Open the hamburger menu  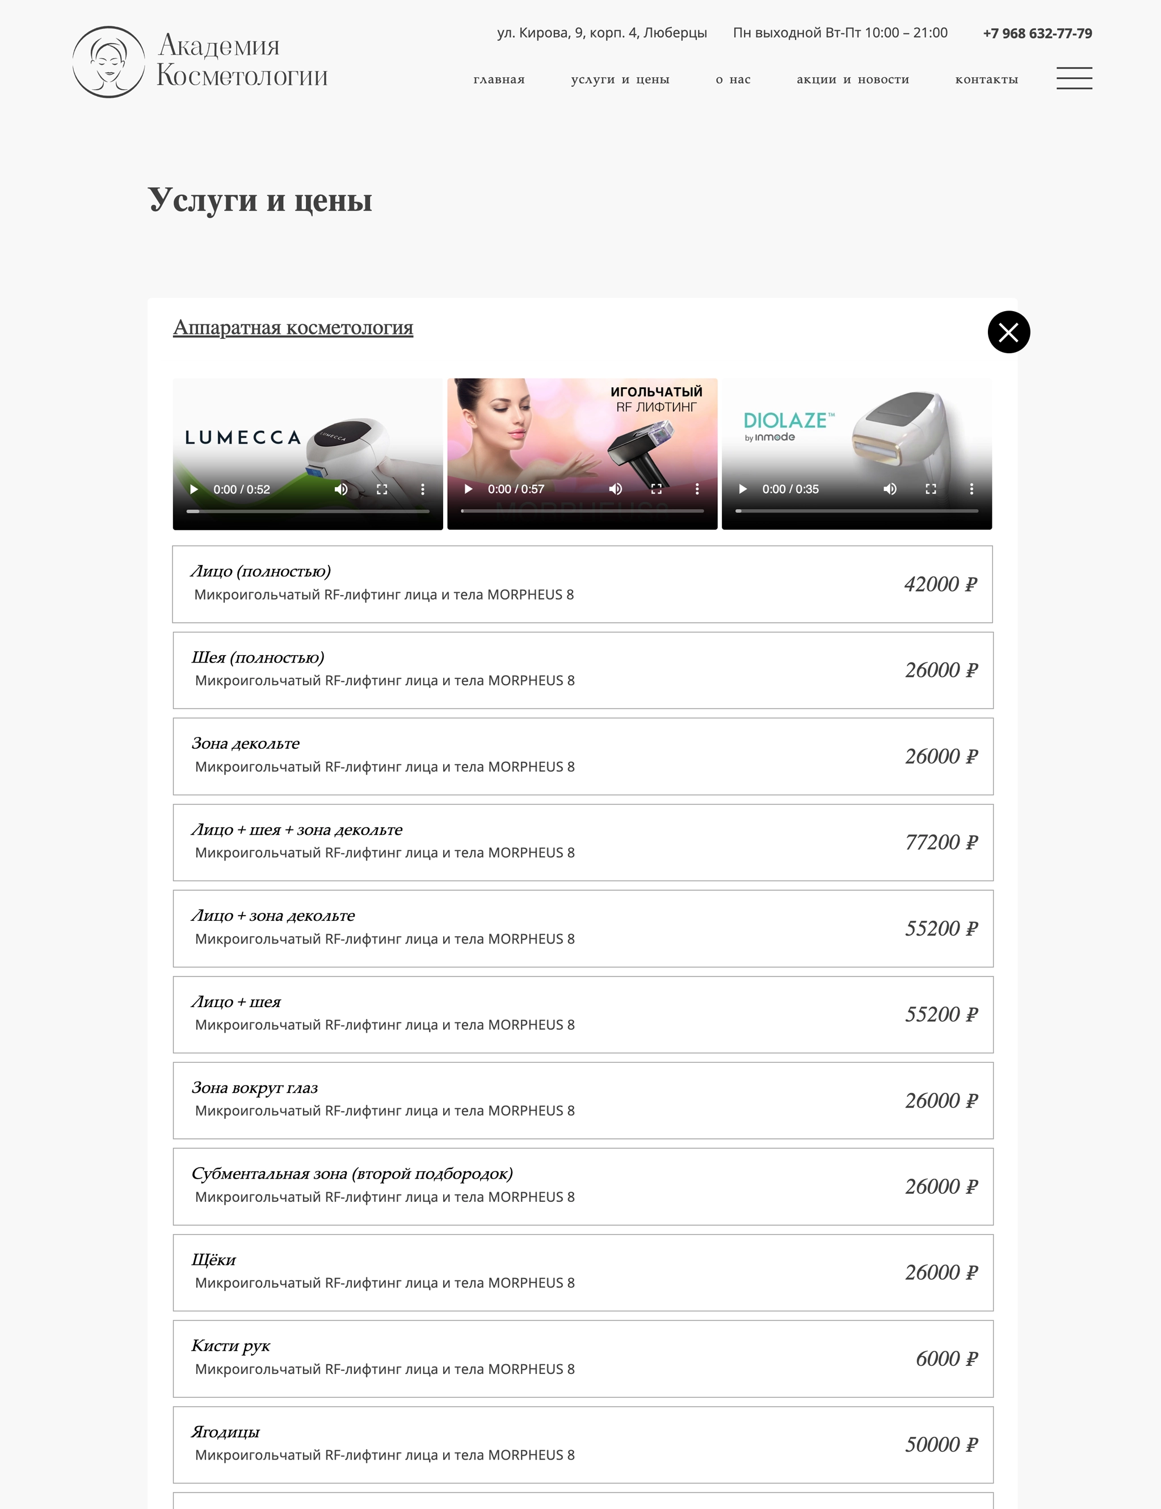tap(1074, 78)
